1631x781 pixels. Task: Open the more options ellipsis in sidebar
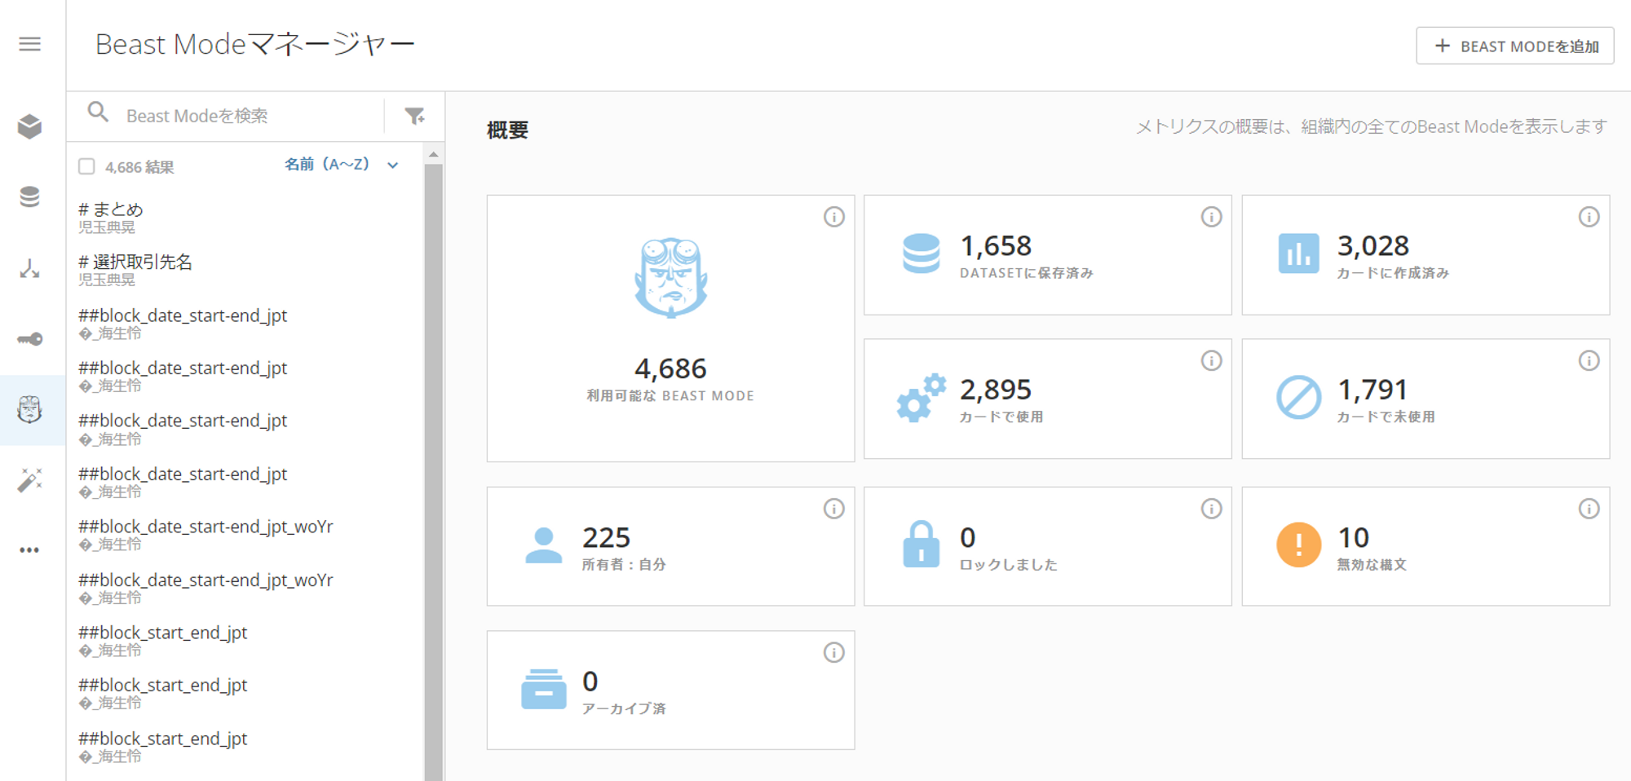tap(30, 550)
